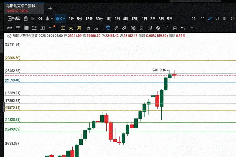Open the 季K period dropdown
The height and width of the screenshot is (157, 236).
(60, 19)
